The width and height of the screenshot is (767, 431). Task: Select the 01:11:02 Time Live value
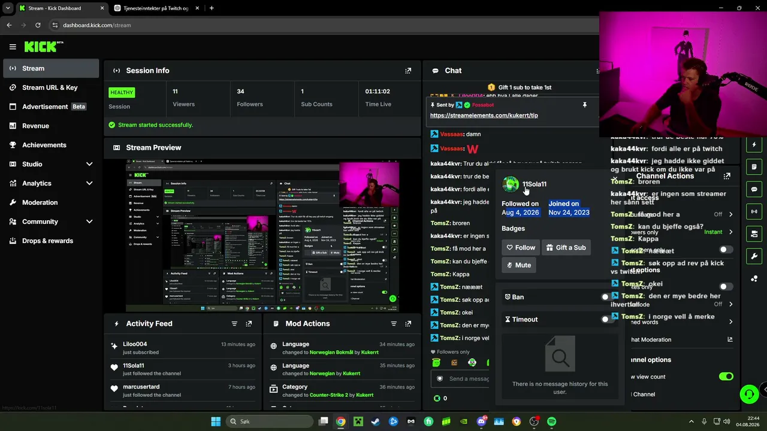point(378,92)
